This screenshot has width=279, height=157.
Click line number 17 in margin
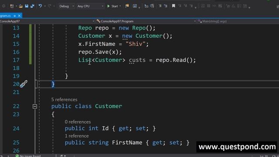click(x=16, y=60)
